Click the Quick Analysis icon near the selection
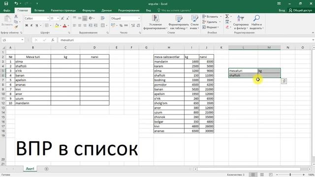Screen dimensions: 315x177 click(284, 81)
